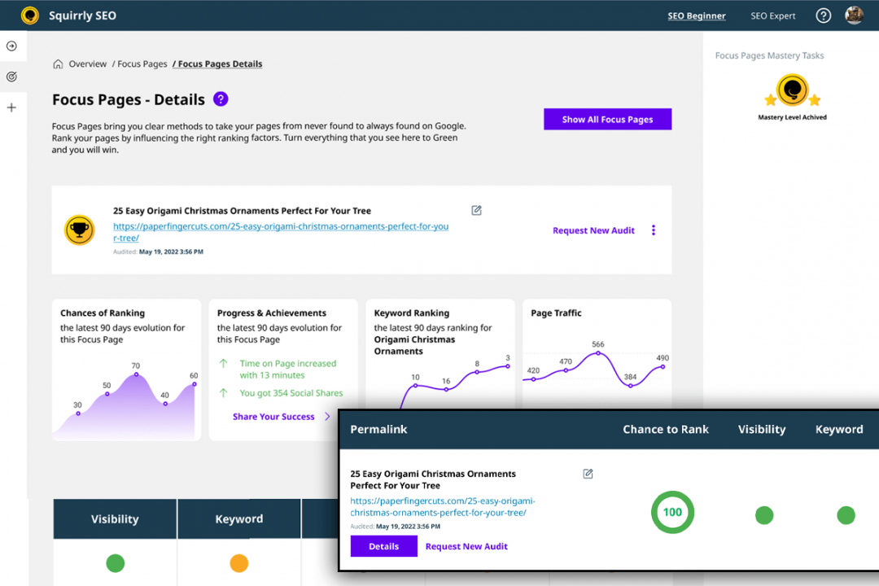
Task: Open the three-dot menu beside Request New Audit
Action: [654, 230]
